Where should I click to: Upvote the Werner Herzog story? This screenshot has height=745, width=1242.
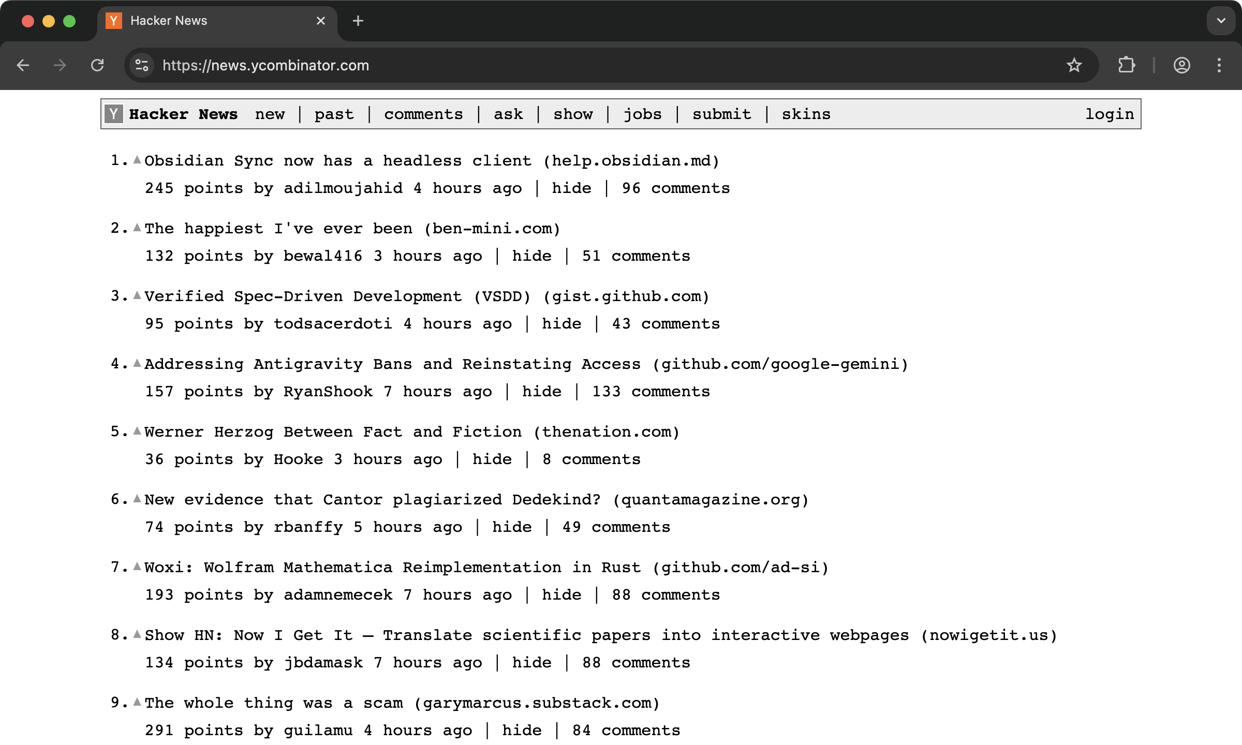137,431
